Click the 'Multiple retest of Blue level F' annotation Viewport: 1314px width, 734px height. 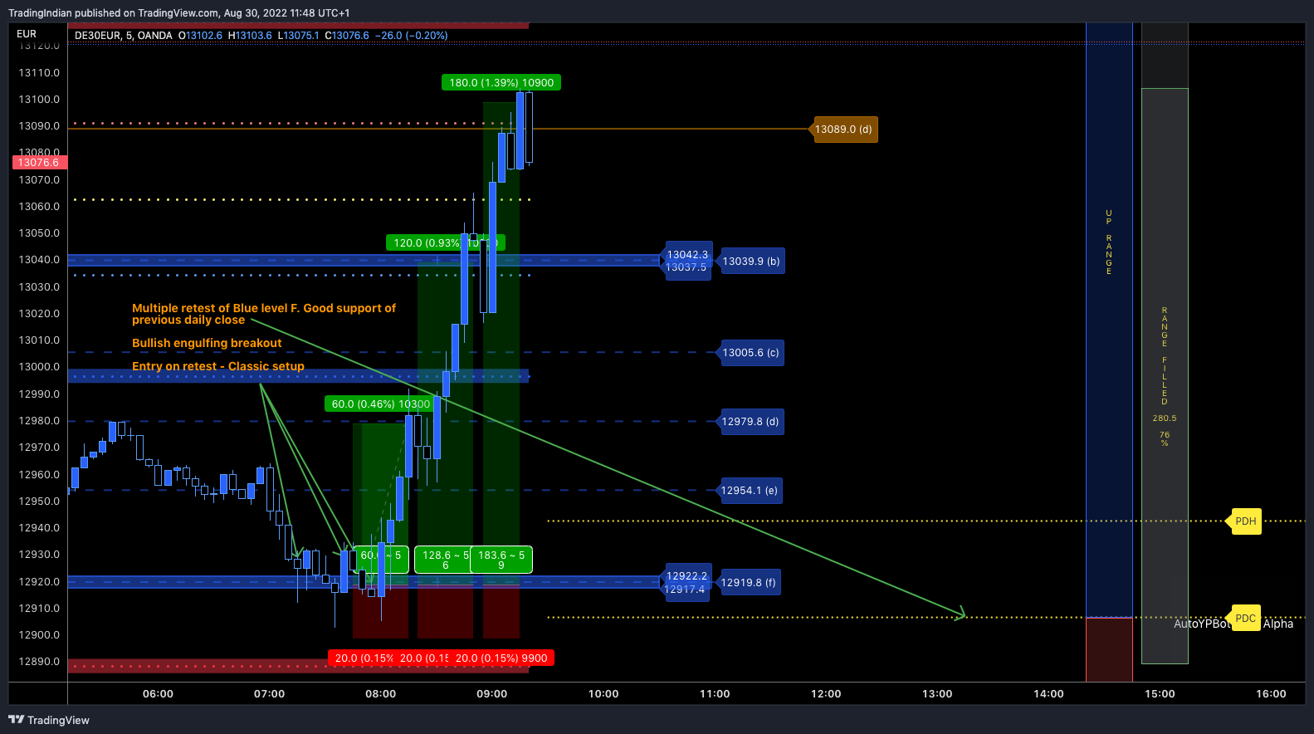264,314
